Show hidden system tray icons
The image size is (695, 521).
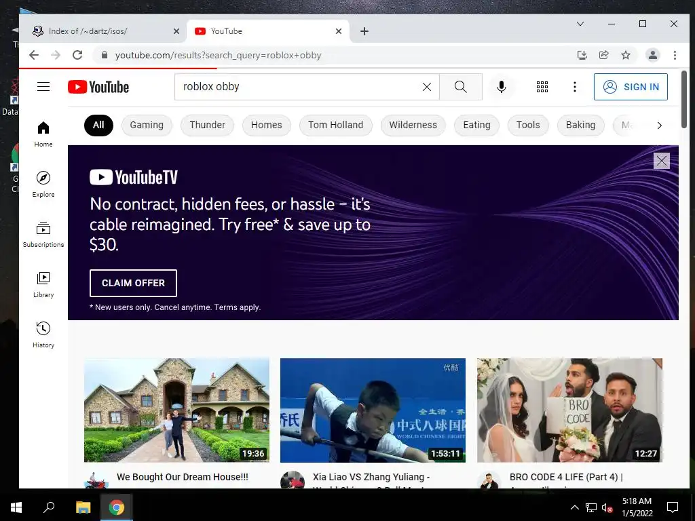pos(574,507)
